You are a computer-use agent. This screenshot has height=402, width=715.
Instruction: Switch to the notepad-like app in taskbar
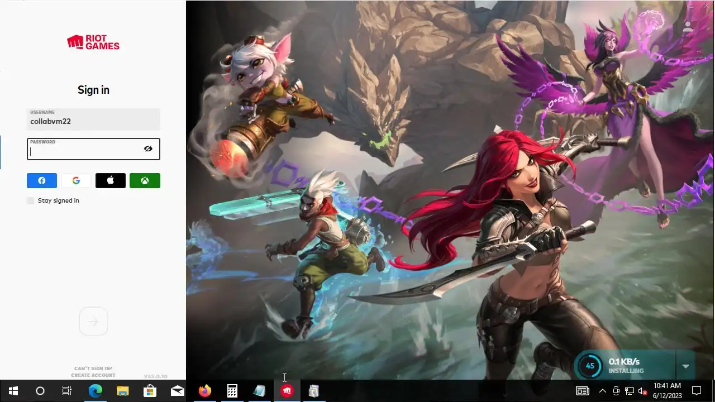259,391
